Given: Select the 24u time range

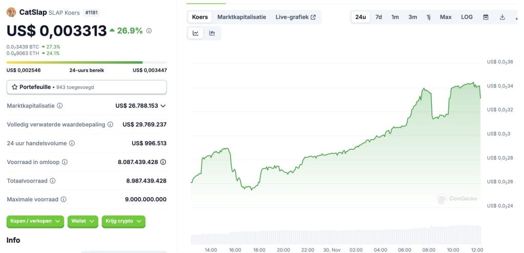Looking at the screenshot, I should (361, 17).
